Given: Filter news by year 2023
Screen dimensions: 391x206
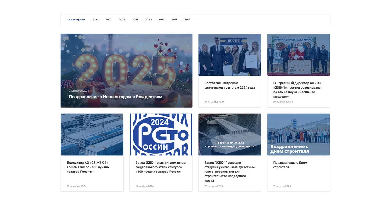Looking at the screenshot, I should [108, 20].
